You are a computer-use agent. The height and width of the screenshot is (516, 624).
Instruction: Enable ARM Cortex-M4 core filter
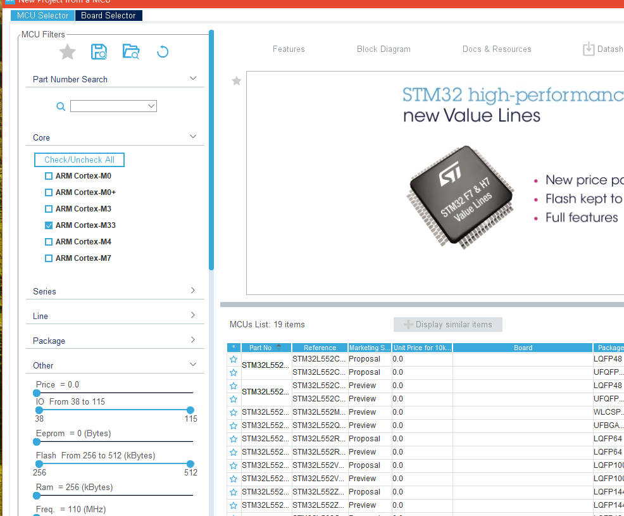pyautogui.click(x=49, y=242)
